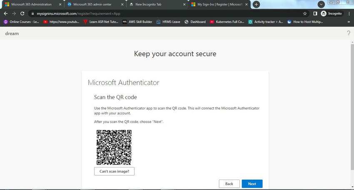Open a new tab with the plus button
Image resolution: width=354 pixels, height=190 pixels.
click(256, 4)
